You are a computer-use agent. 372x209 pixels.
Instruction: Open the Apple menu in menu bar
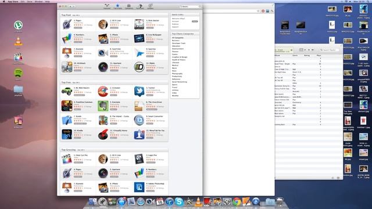[3, 1]
